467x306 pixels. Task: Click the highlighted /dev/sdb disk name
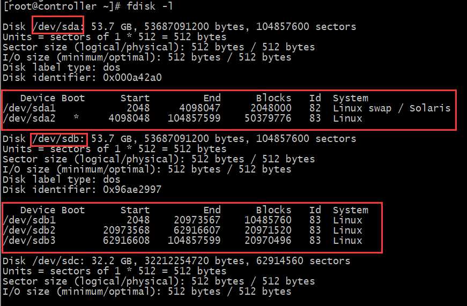click(x=58, y=139)
